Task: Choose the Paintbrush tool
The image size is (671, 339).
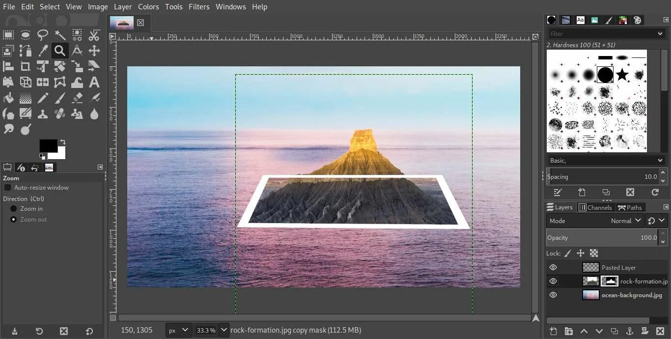Action: coord(60,98)
